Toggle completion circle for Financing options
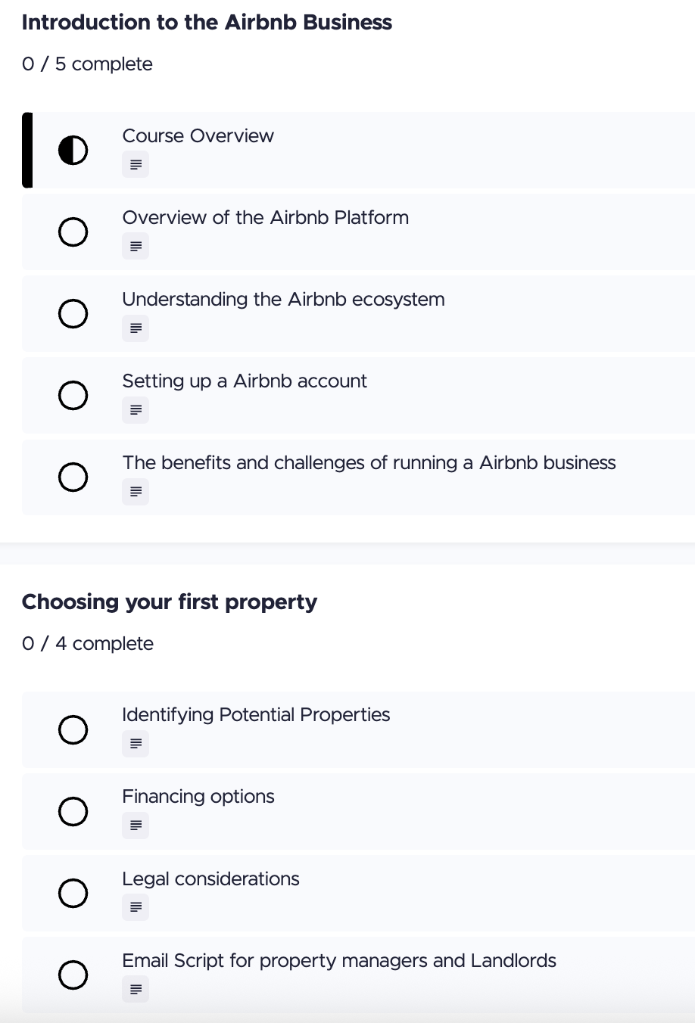This screenshot has height=1023, width=695. [73, 811]
